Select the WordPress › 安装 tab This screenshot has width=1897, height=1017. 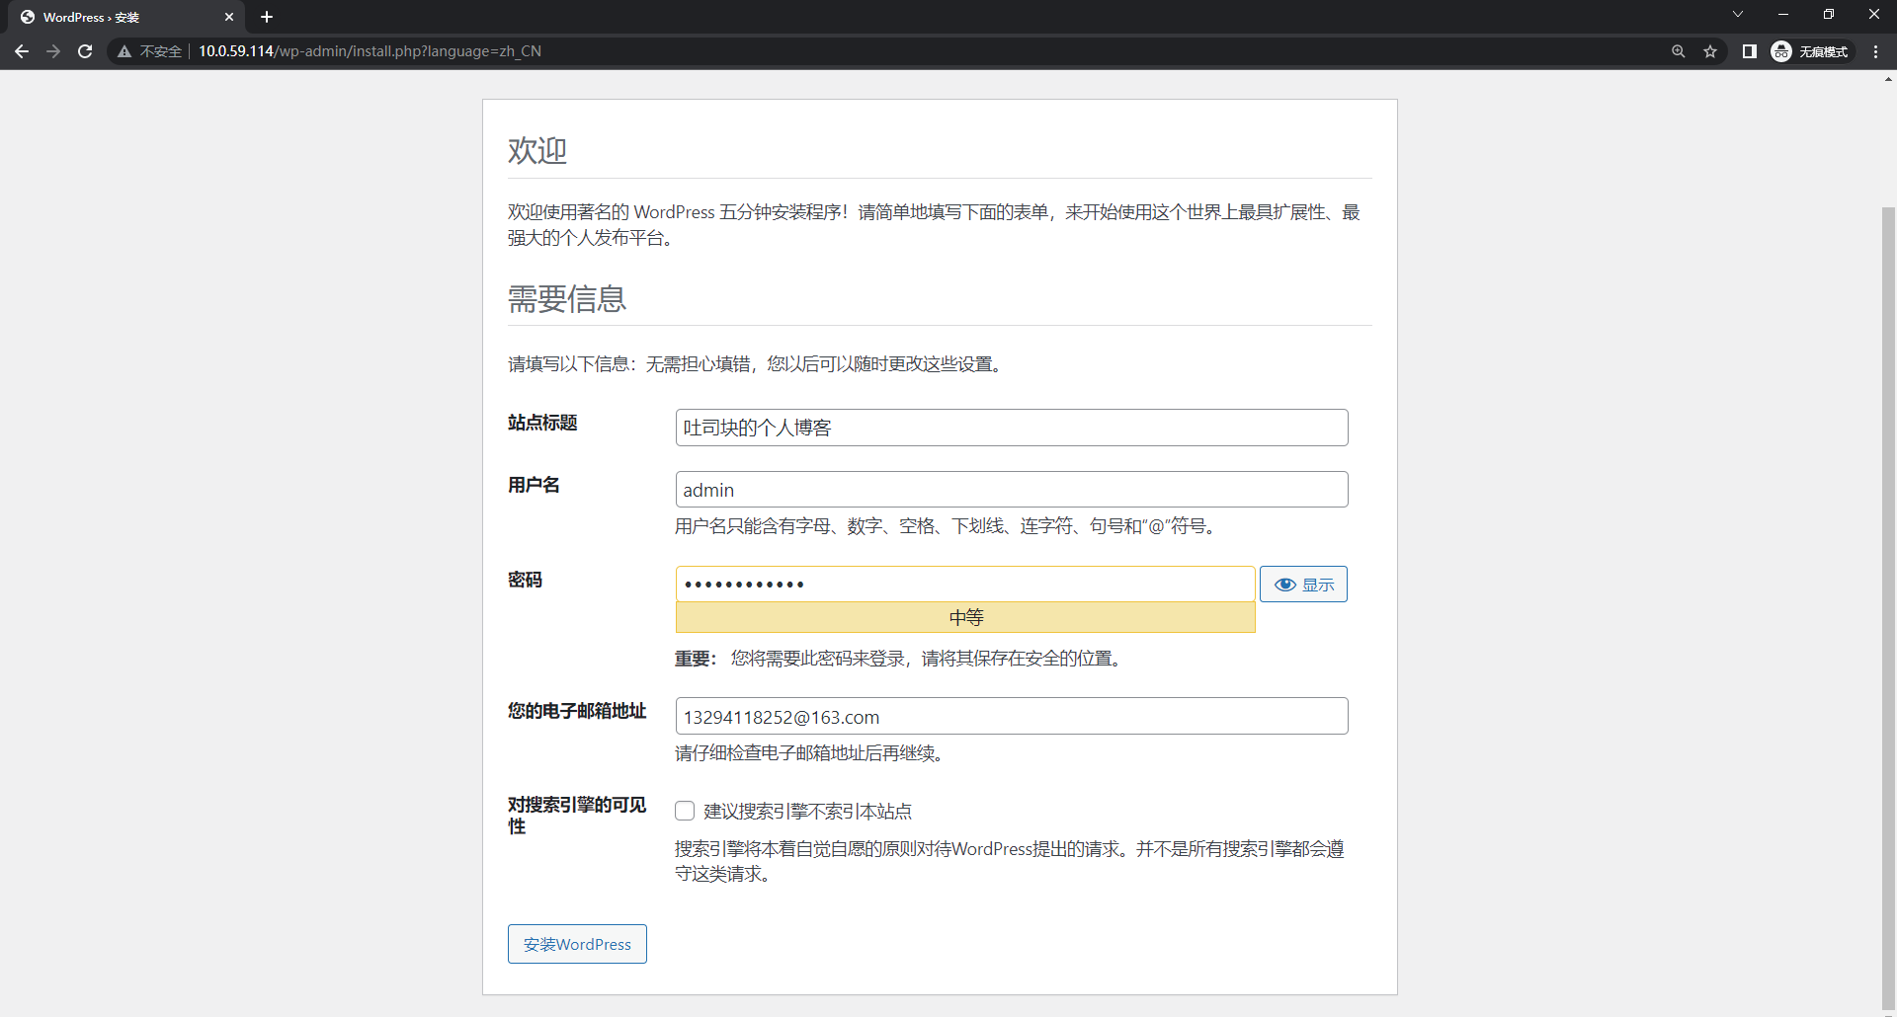(126, 17)
